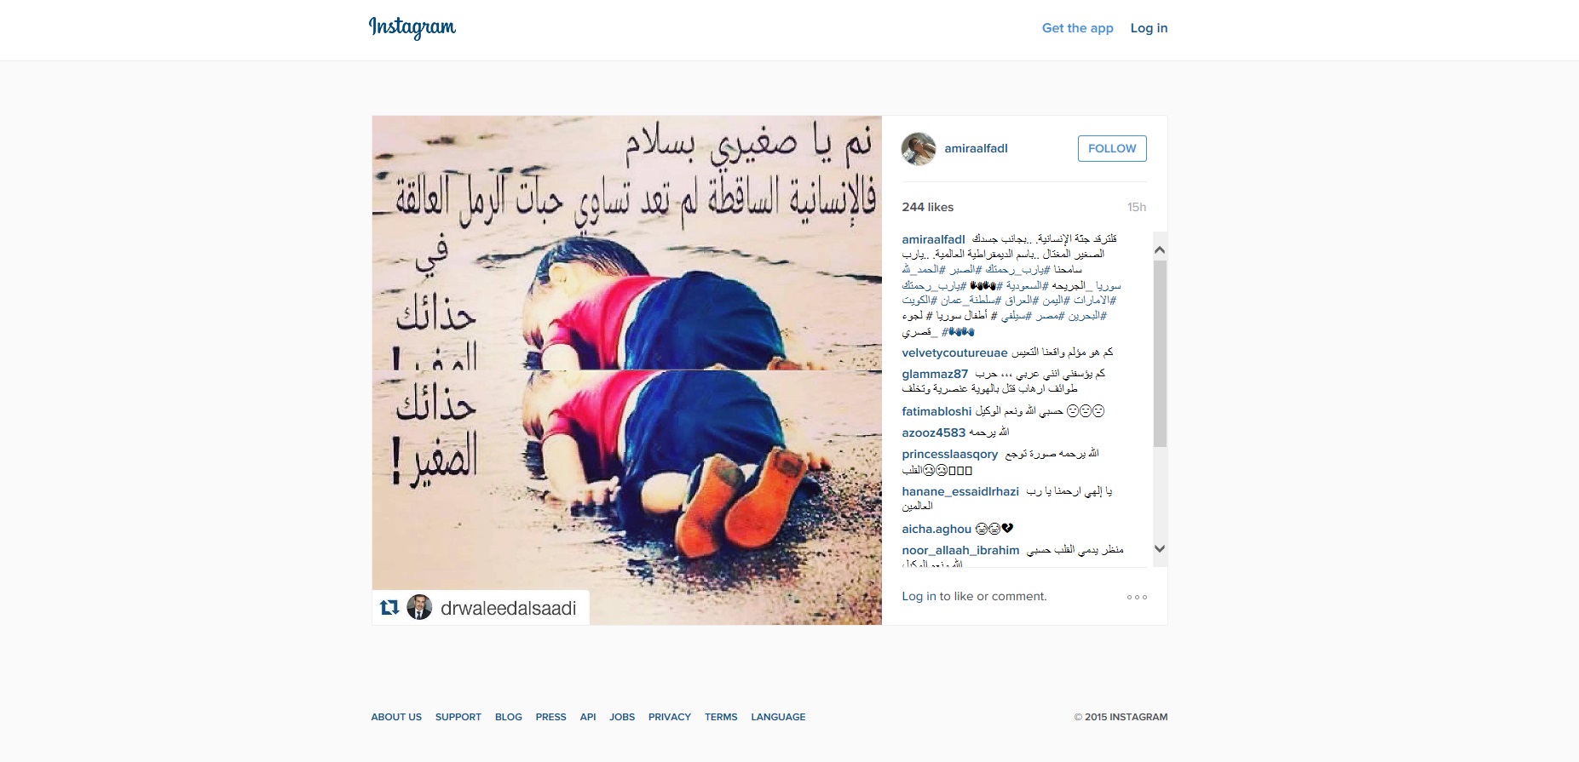Viewport: 1579px width, 762px height.
Task: Click the scroll up arrow in comments
Action: click(x=1160, y=250)
